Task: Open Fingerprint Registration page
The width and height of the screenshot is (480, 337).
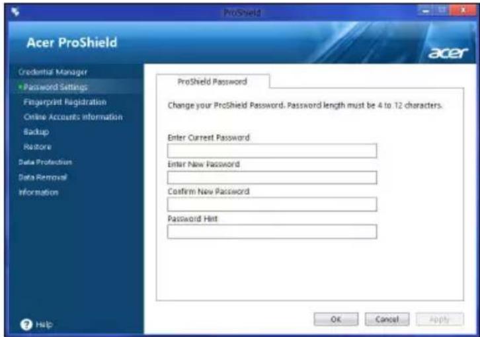Action: click(x=65, y=102)
